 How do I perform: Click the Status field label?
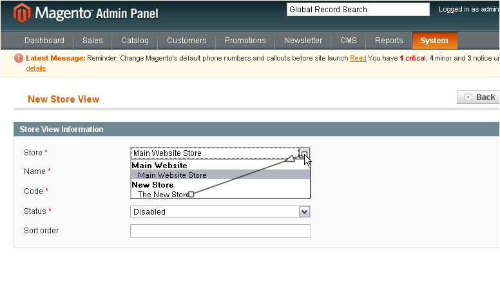(35, 211)
